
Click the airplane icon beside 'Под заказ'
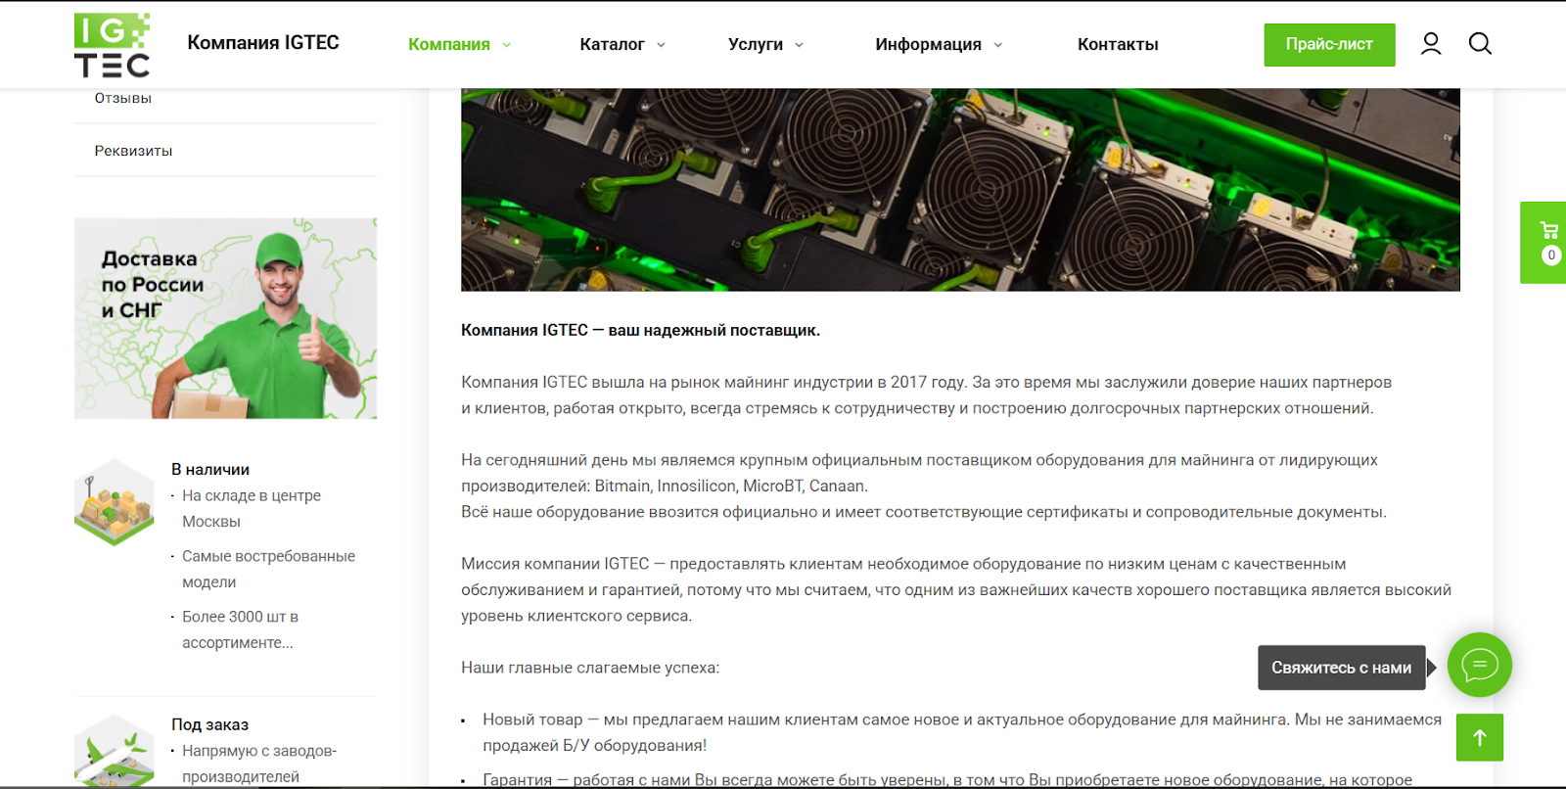point(115,751)
